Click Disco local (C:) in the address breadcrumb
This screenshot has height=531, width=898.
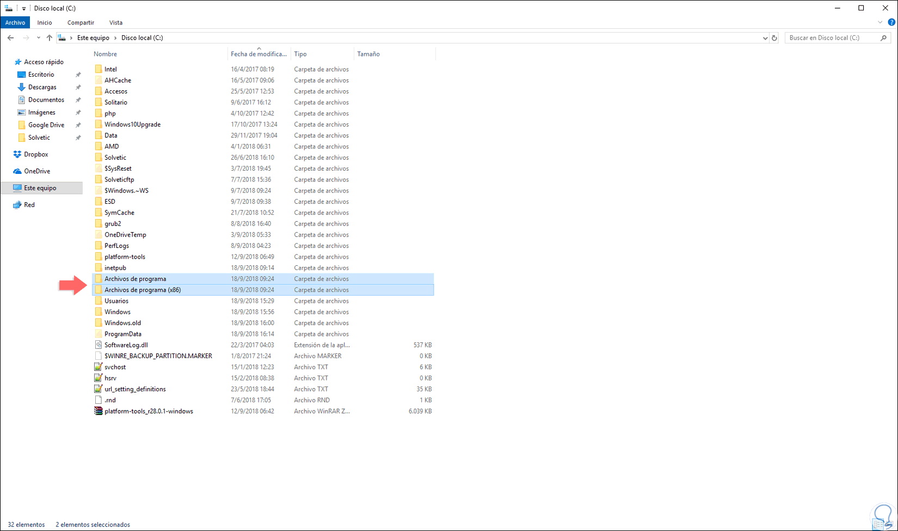click(x=142, y=38)
